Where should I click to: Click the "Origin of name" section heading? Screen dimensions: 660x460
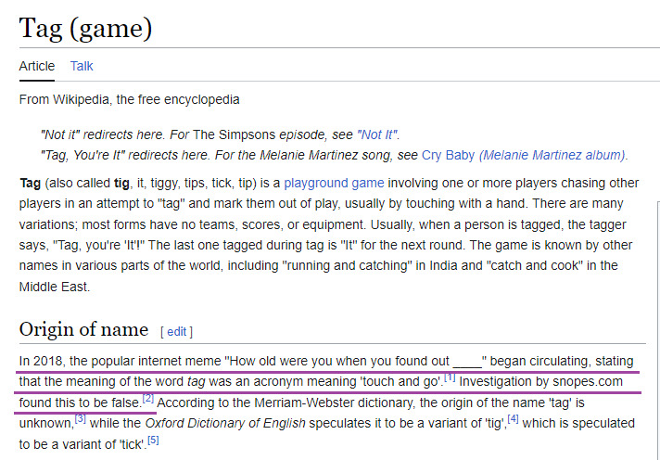[83, 329]
